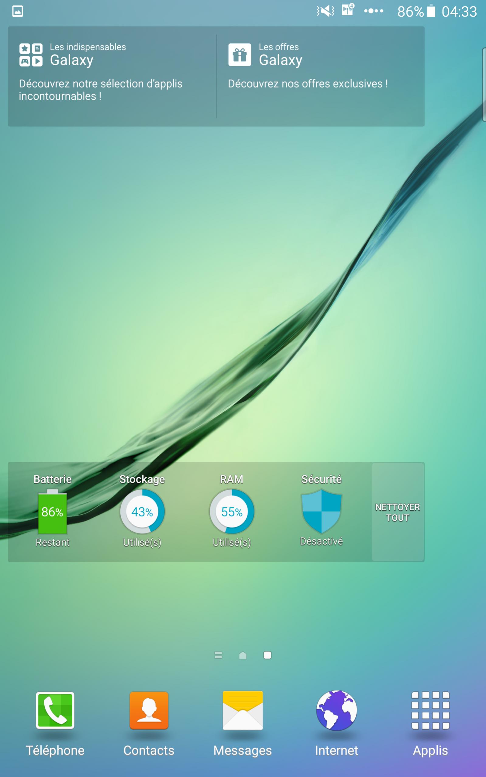Go to the home page indicator
The image size is (486, 777).
[243, 655]
